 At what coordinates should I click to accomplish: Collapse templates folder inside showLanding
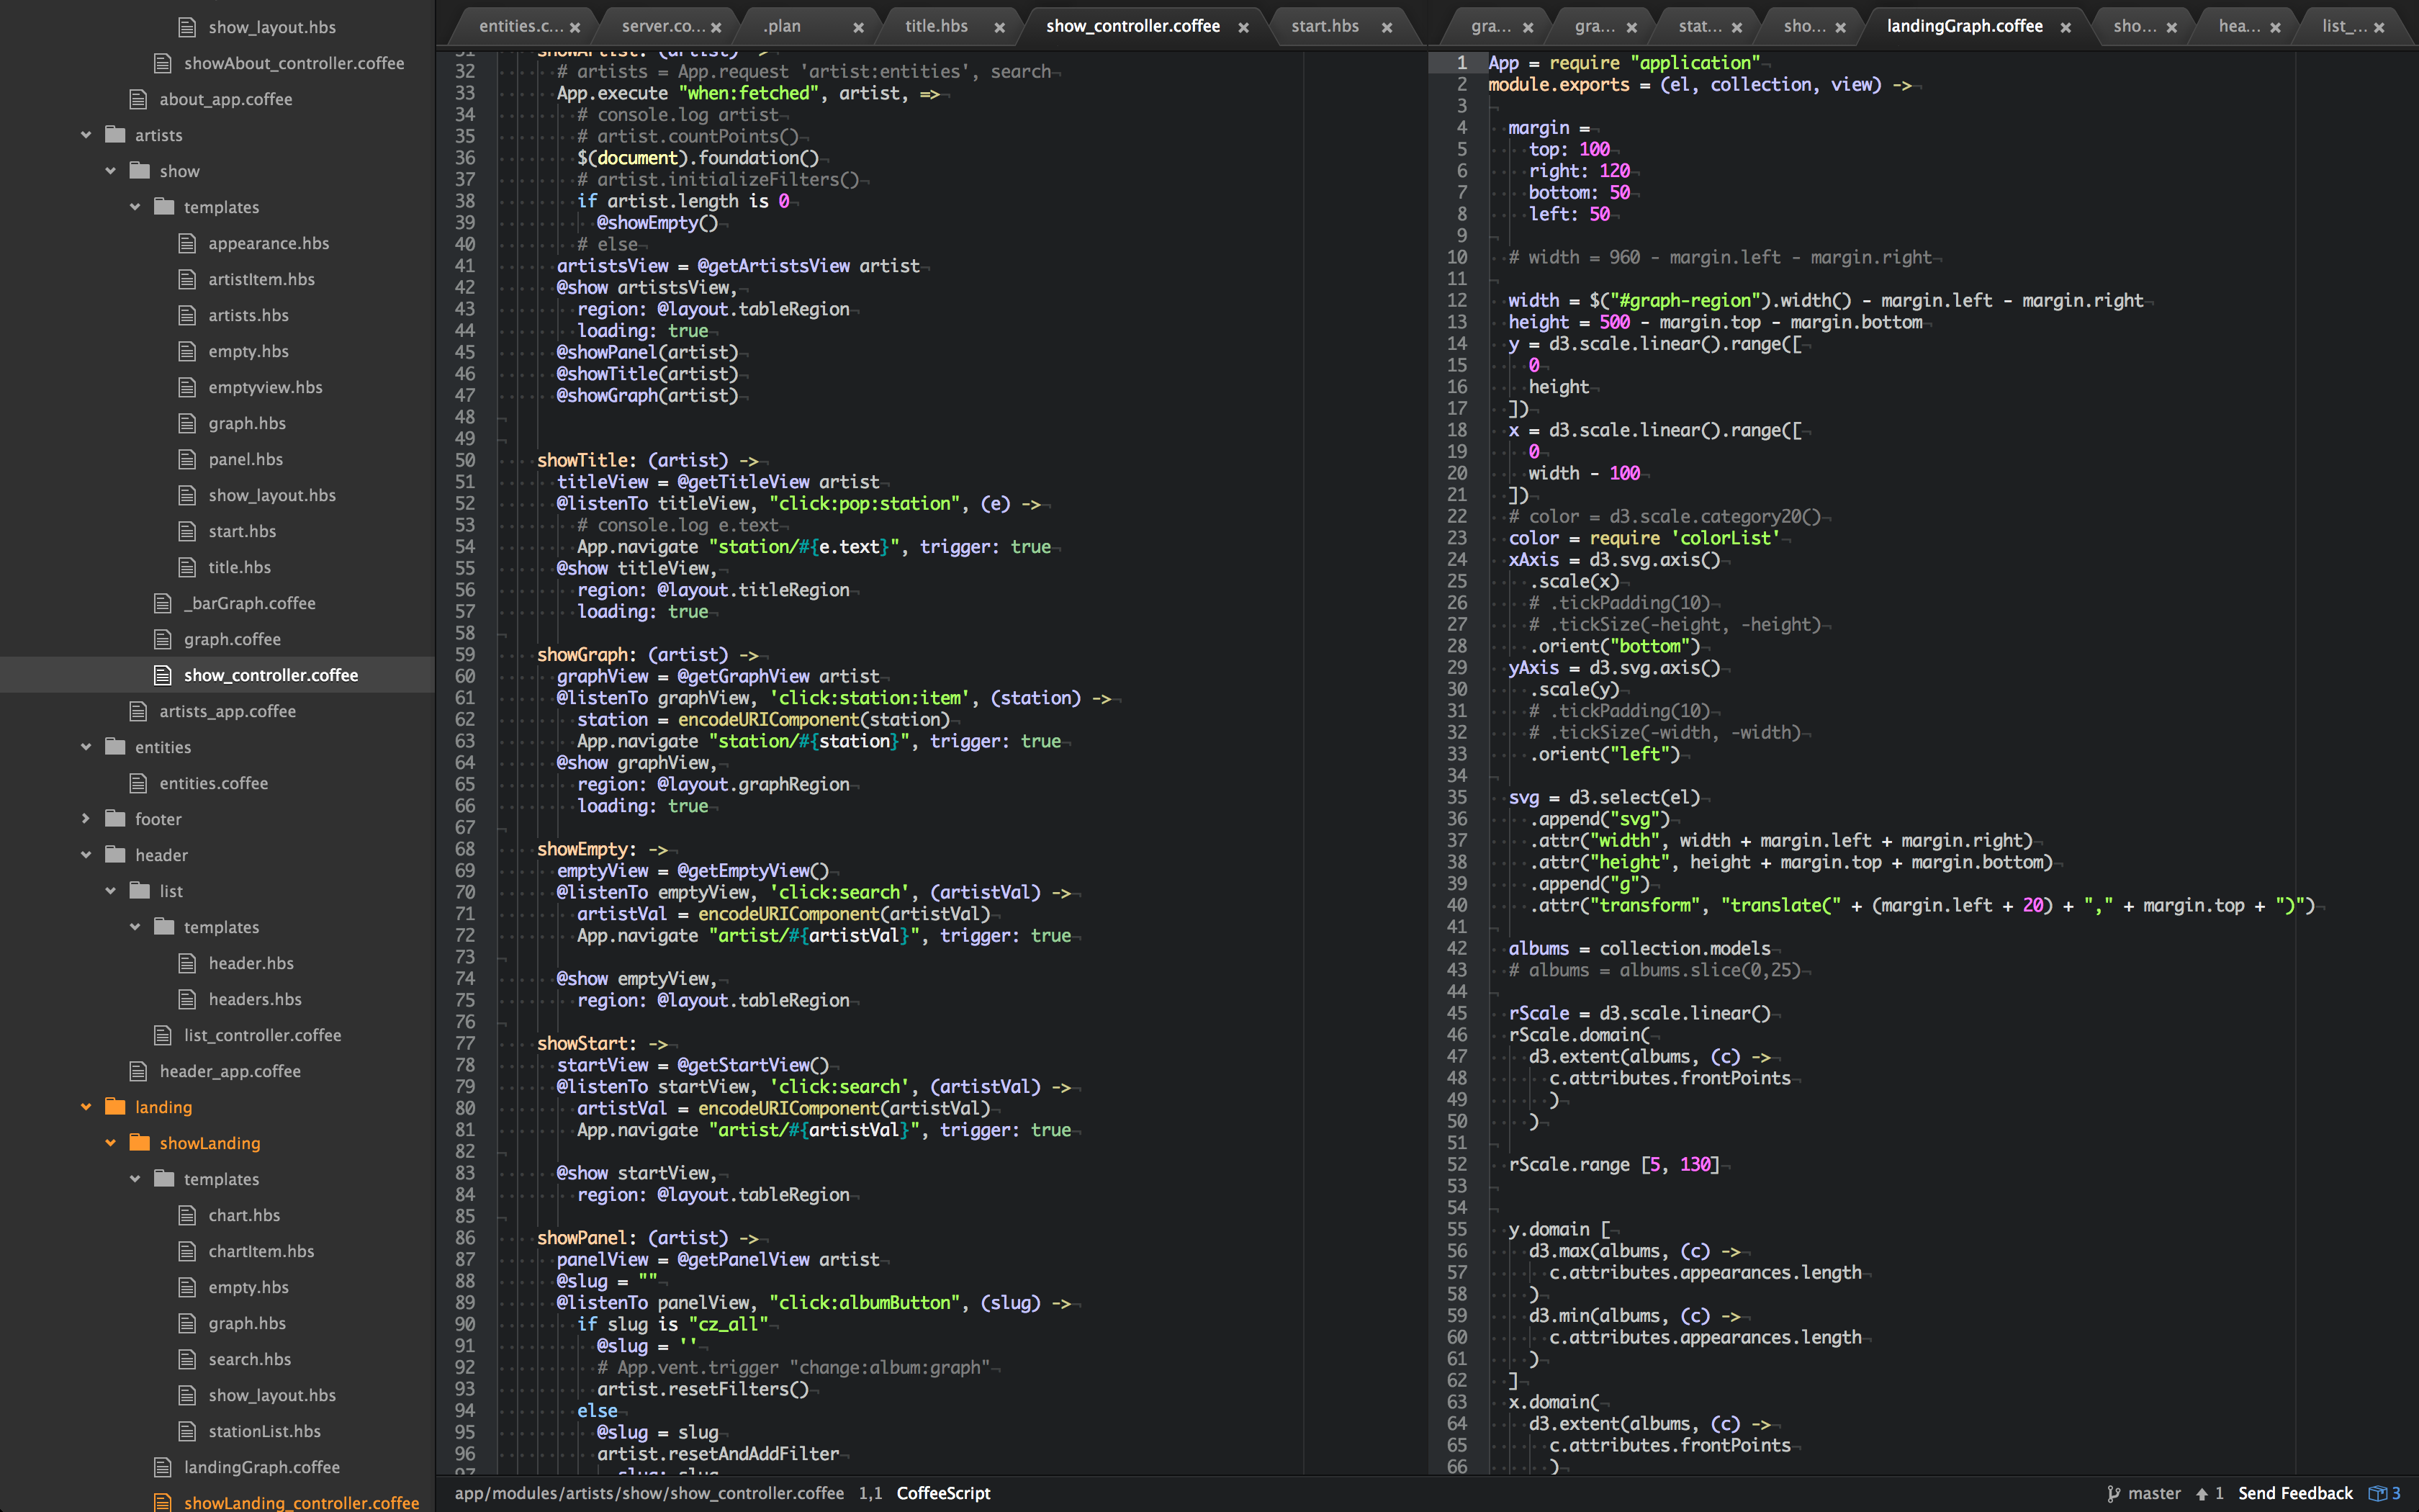pyautogui.click(x=135, y=1179)
